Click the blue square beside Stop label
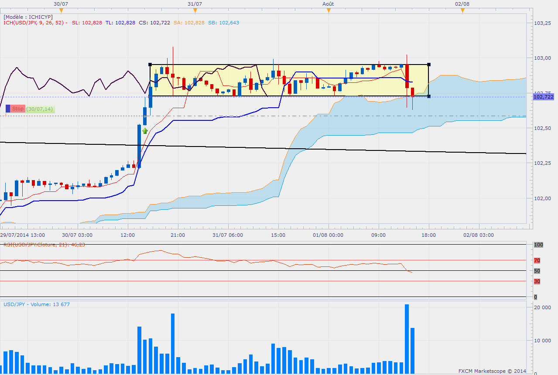558x375 pixels. 7,109
